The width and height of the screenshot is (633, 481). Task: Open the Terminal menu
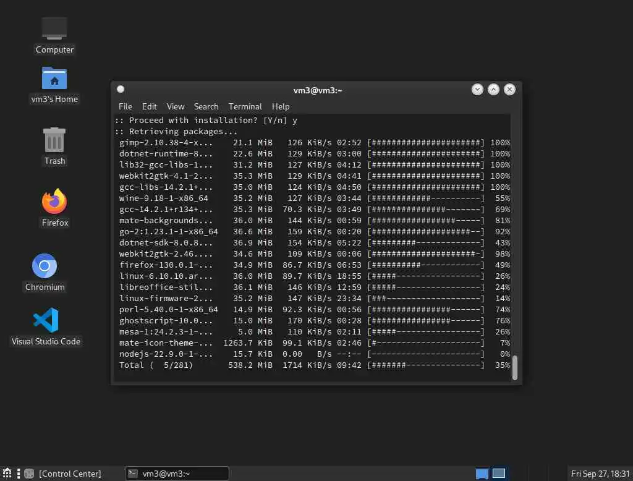pos(245,106)
